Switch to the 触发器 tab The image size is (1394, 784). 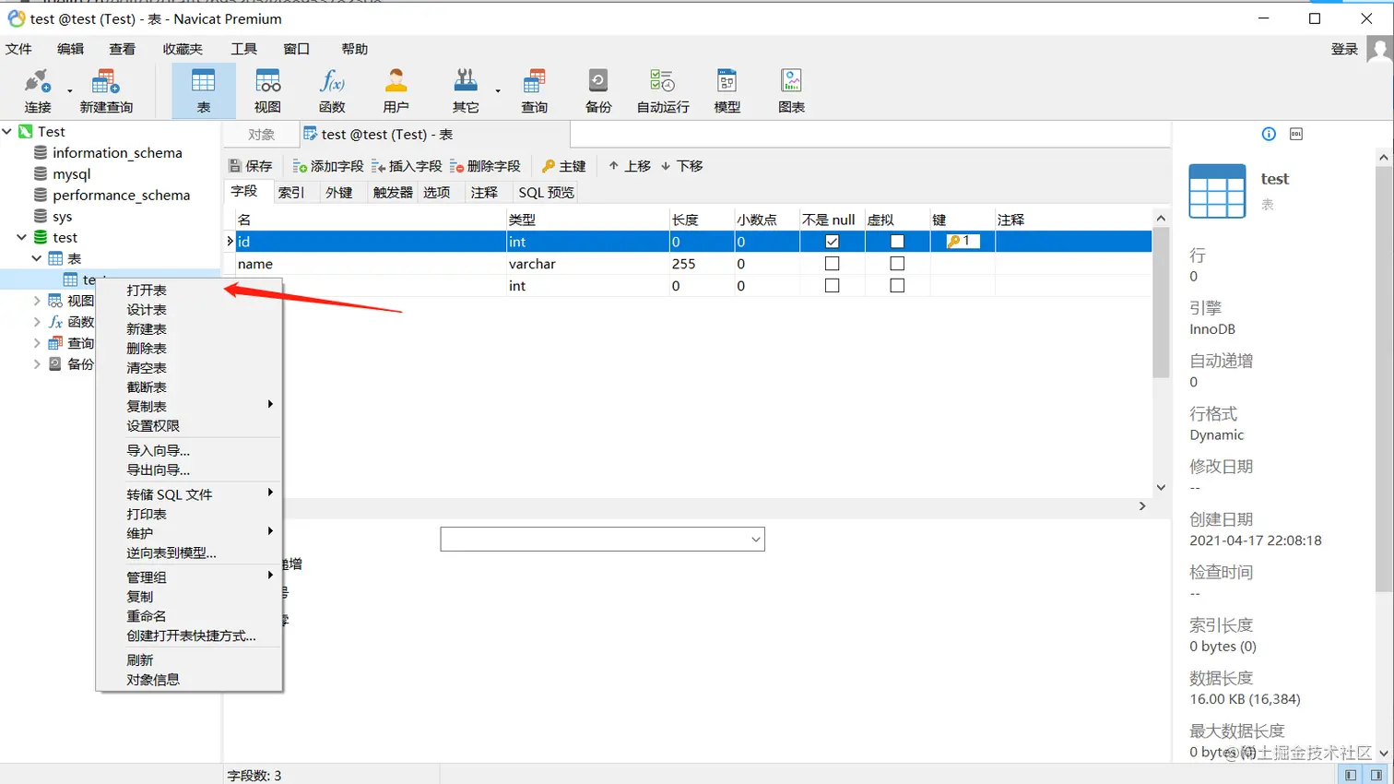[393, 192]
